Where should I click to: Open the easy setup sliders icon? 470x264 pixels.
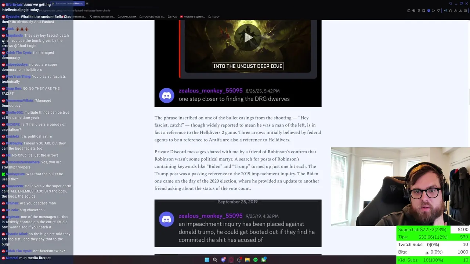point(466,11)
